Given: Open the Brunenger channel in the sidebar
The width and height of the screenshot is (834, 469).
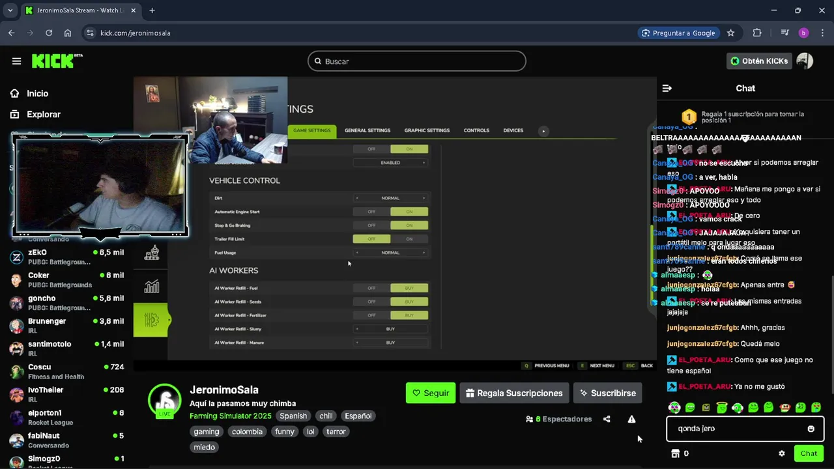Looking at the screenshot, I should click(66, 326).
